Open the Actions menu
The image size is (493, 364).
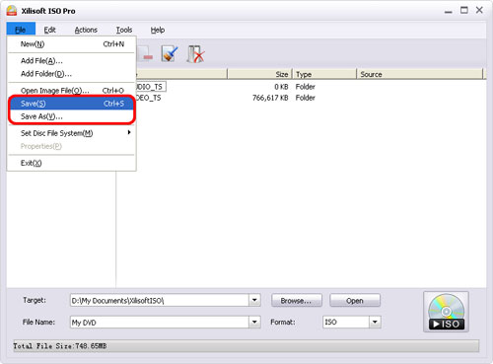click(x=86, y=30)
